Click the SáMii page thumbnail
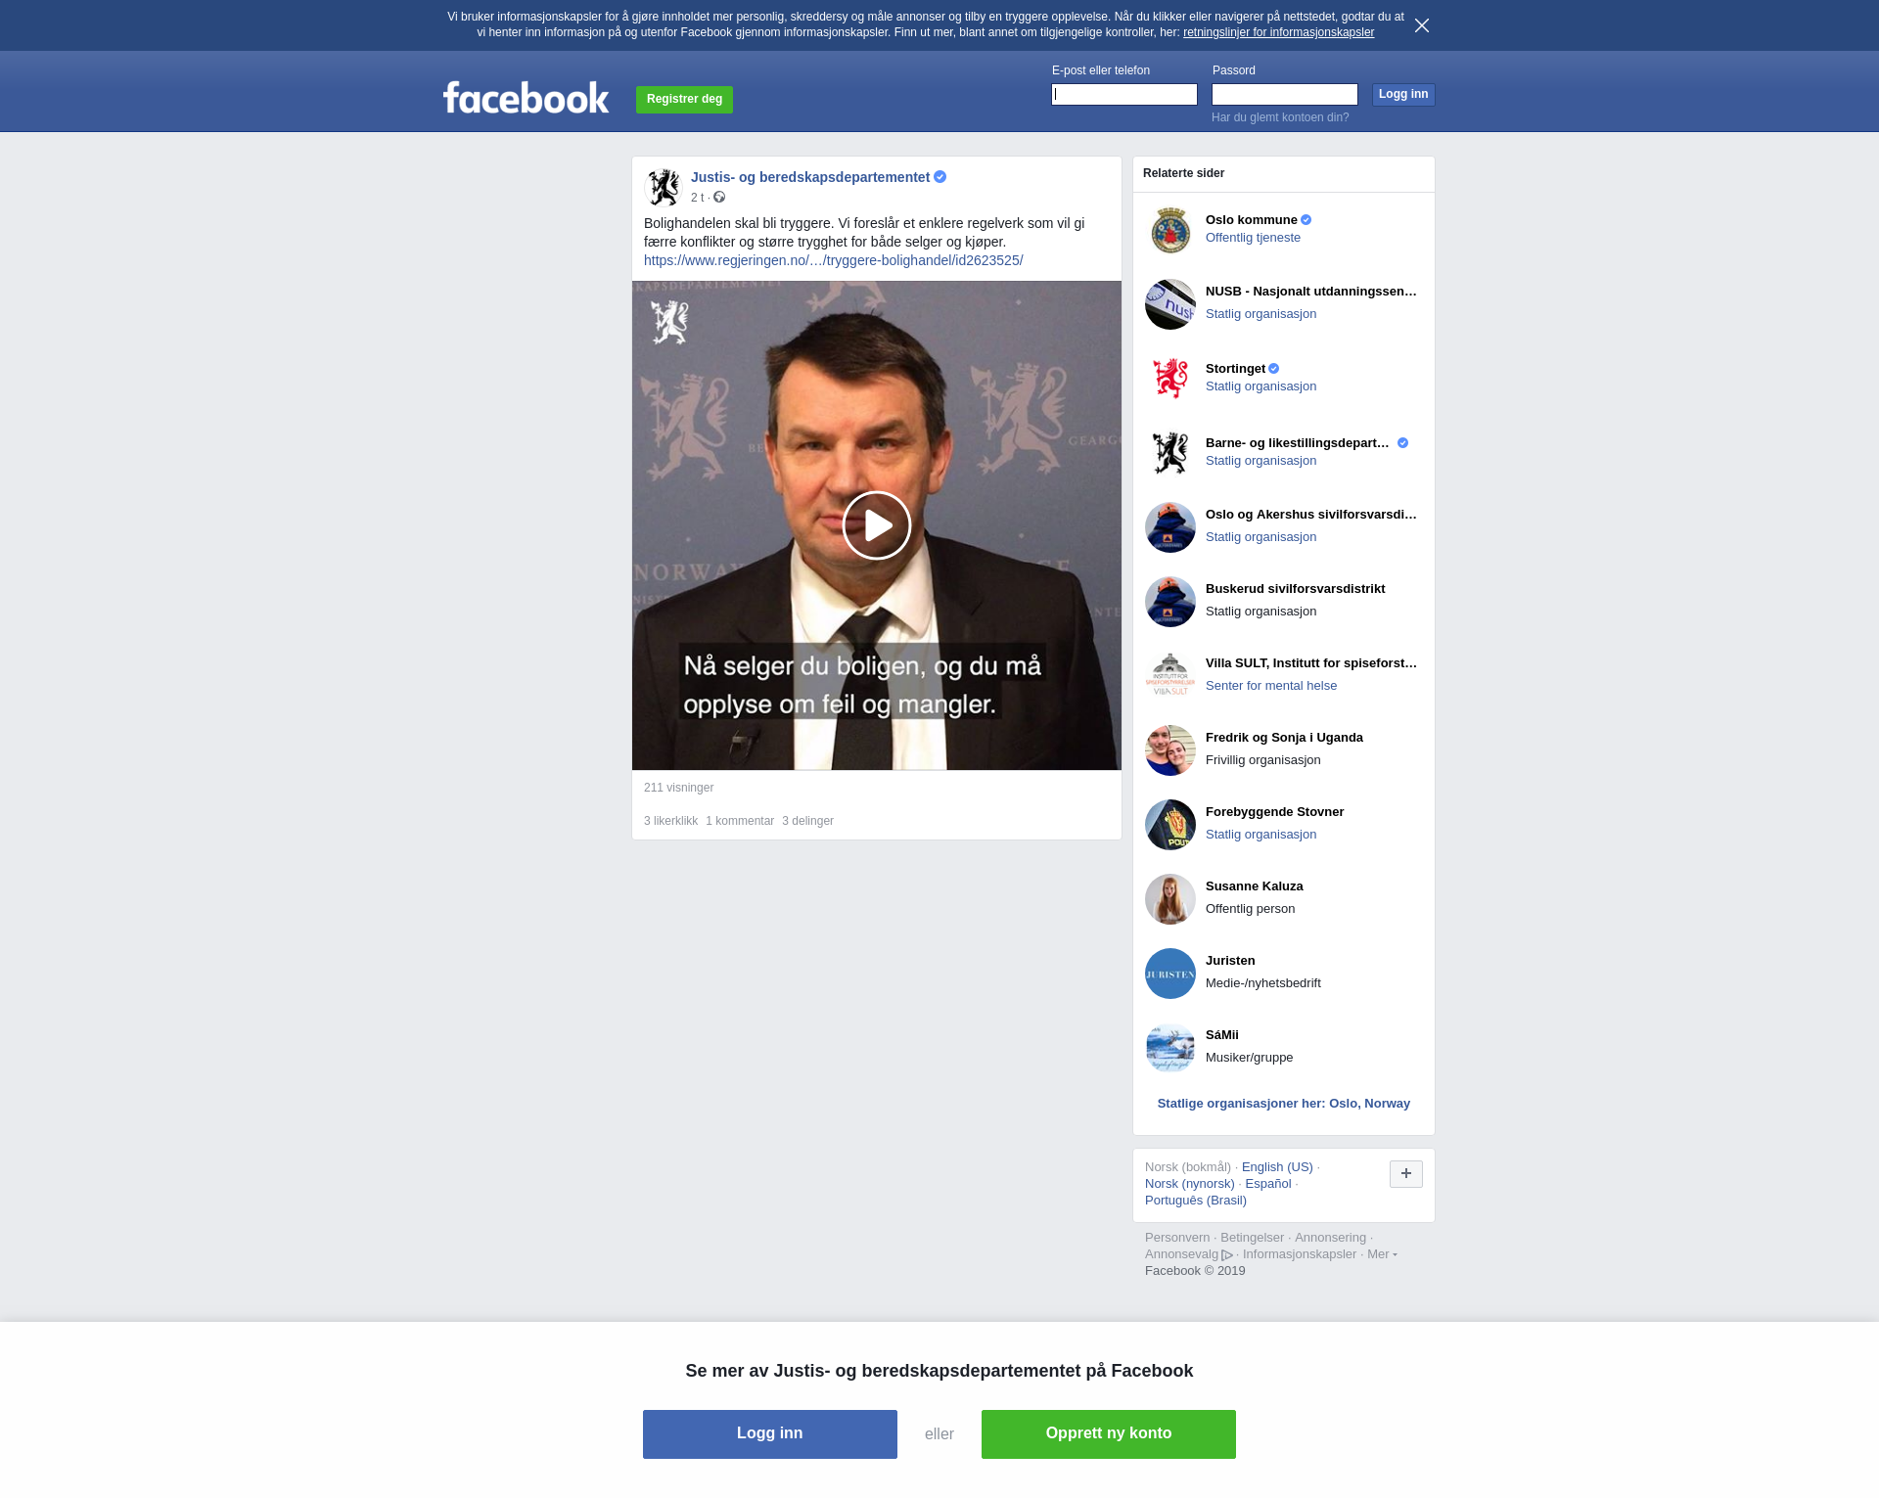The width and height of the screenshot is (1879, 1498). 1170,1048
